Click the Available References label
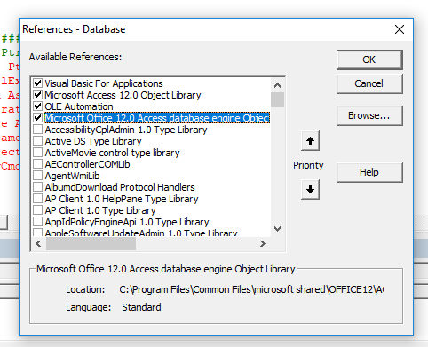Image resolution: width=428 pixels, height=347 pixels. point(75,57)
